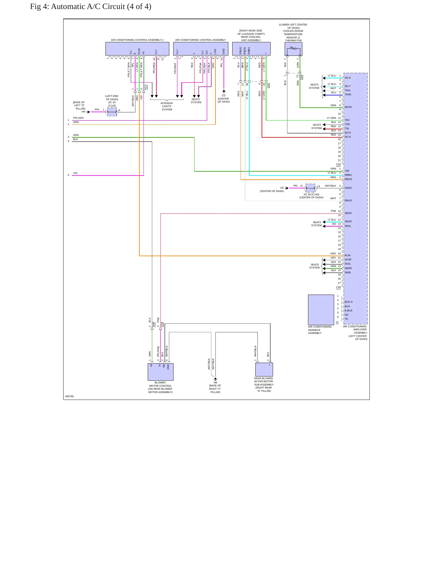Select the 'SG-9' pin label
Image resolution: width=433 pixels, height=561 pixels.
[x=348, y=137]
